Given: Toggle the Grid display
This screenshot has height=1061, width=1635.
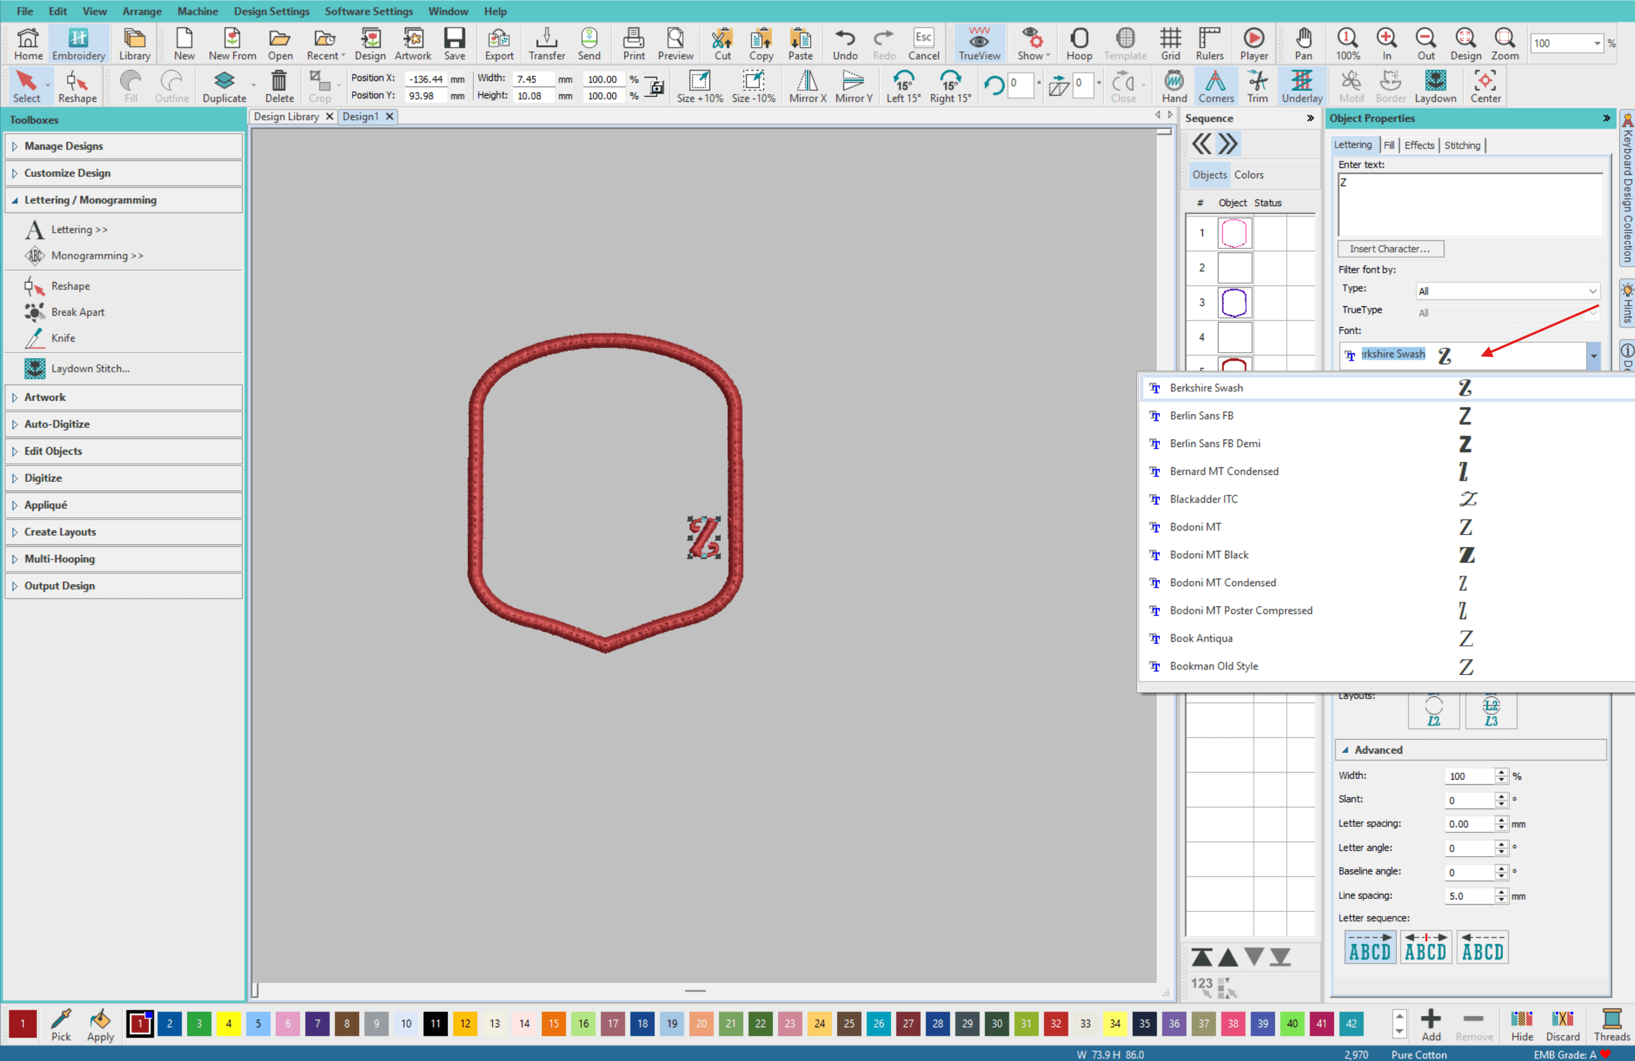Looking at the screenshot, I should (1170, 44).
